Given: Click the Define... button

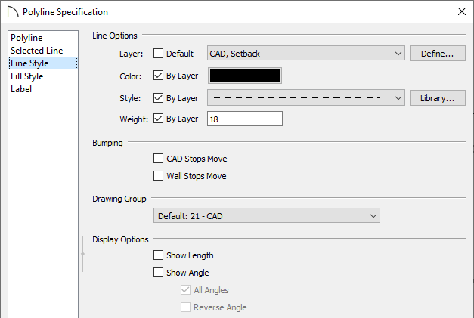Looking at the screenshot, I should (x=438, y=54).
